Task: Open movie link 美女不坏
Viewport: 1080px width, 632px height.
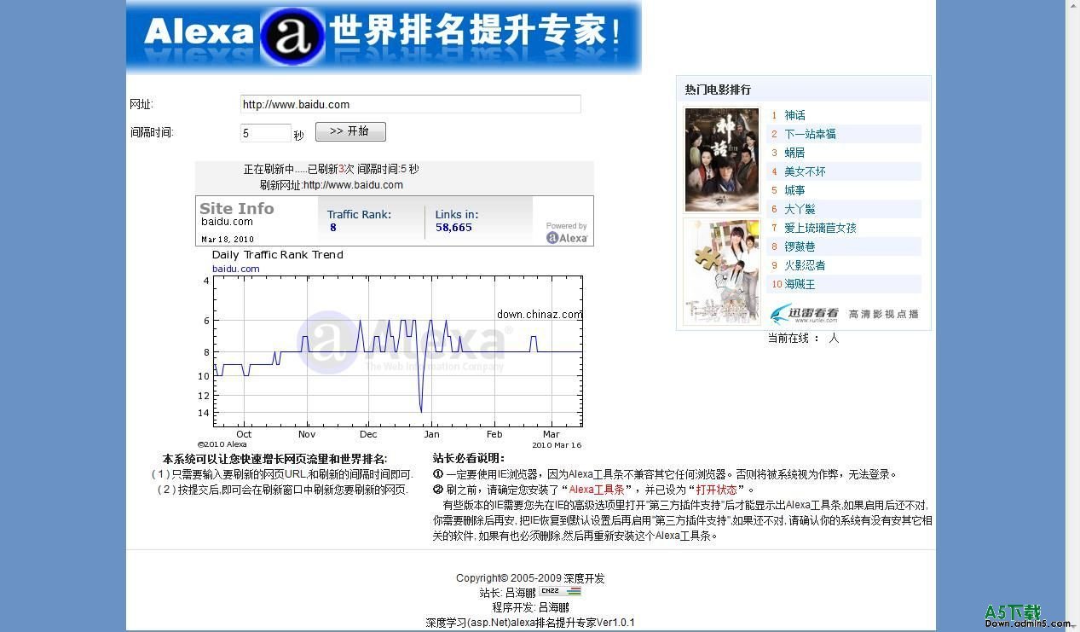Action: tap(805, 171)
